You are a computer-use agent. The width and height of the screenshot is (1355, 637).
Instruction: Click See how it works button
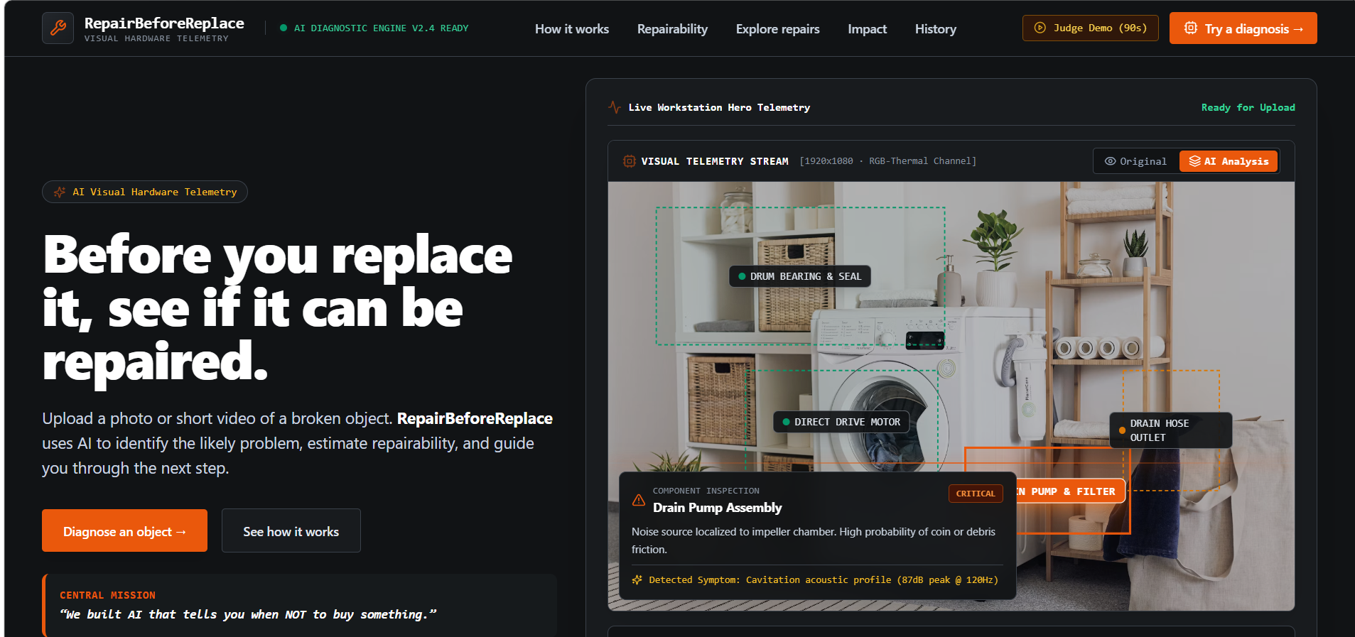click(x=291, y=530)
